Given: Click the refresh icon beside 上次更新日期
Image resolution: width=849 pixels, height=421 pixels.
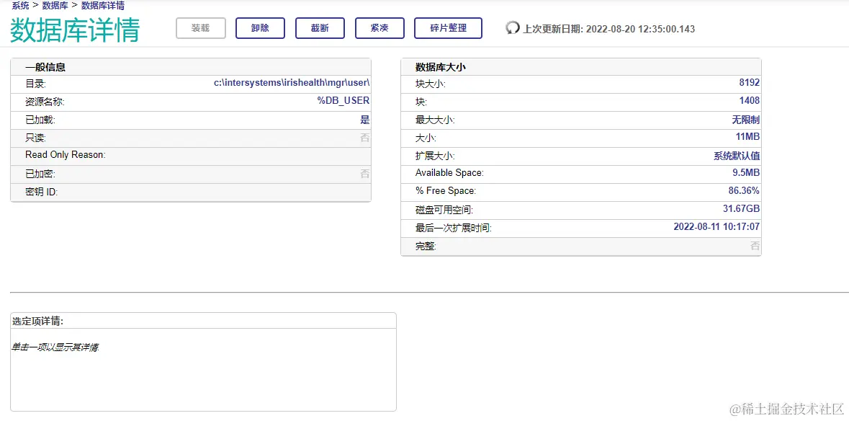Looking at the screenshot, I should pyautogui.click(x=512, y=28).
